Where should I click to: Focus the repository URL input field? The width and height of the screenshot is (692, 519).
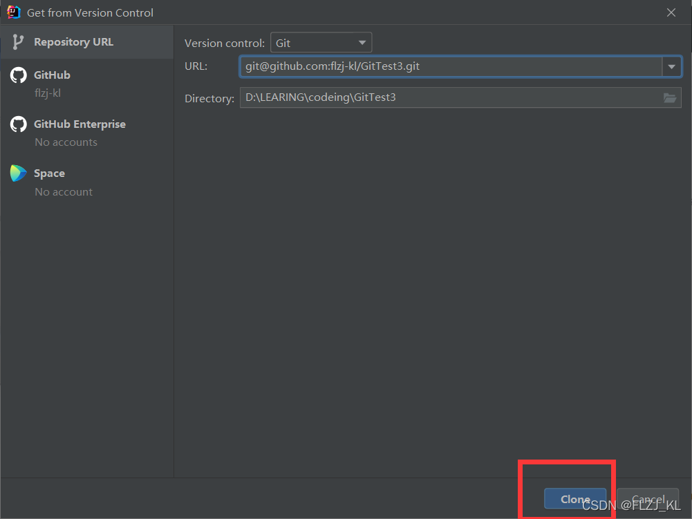(451, 66)
